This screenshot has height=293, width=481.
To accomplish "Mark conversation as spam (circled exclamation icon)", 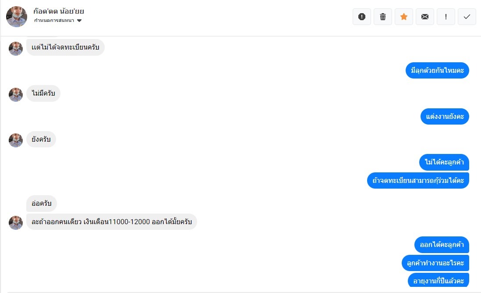I will point(362,17).
